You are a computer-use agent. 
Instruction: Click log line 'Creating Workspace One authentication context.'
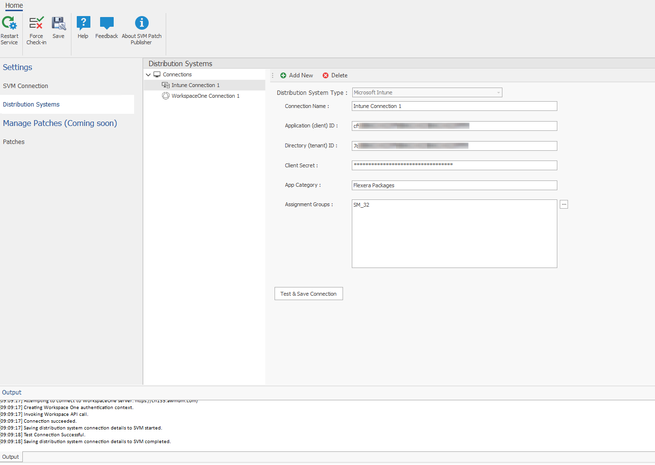(x=79, y=408)
